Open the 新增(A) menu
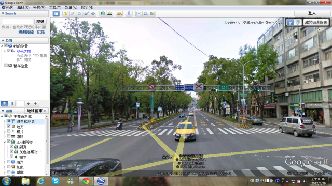 [x=71, y=8]
